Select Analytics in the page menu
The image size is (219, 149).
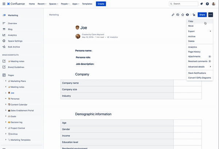[x=200, y=47]
